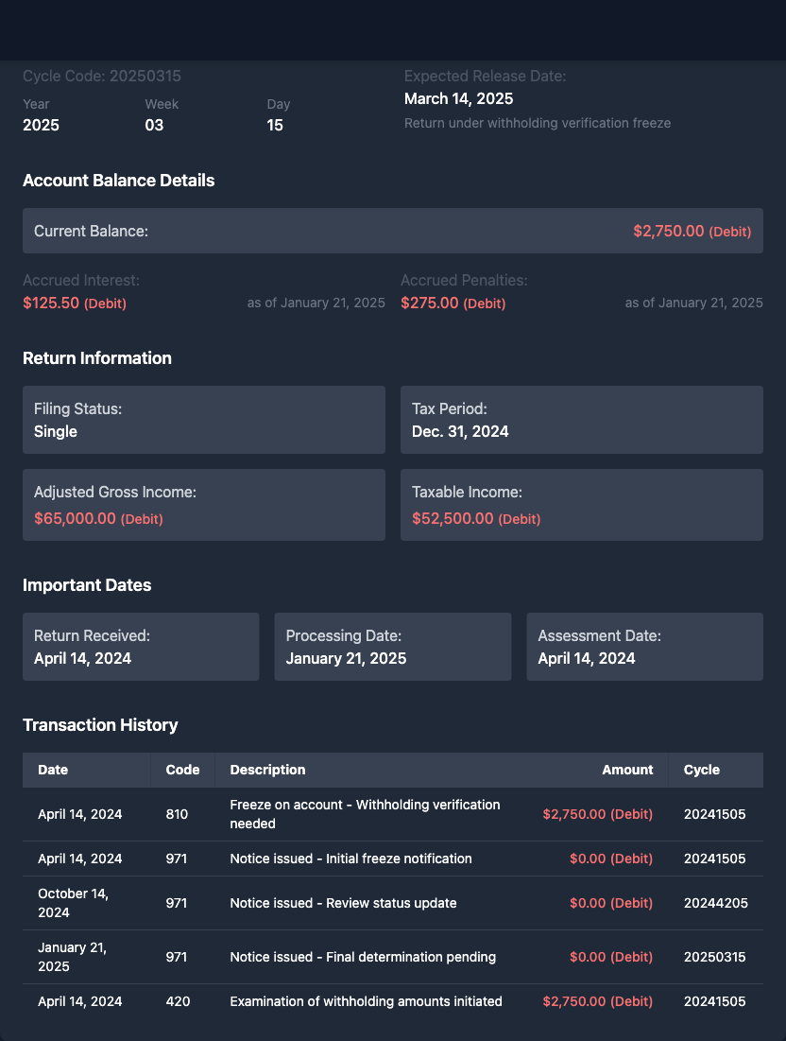Click the Current Balance row
This screenshot has height=1041, width=786.
tap(392, 231)
